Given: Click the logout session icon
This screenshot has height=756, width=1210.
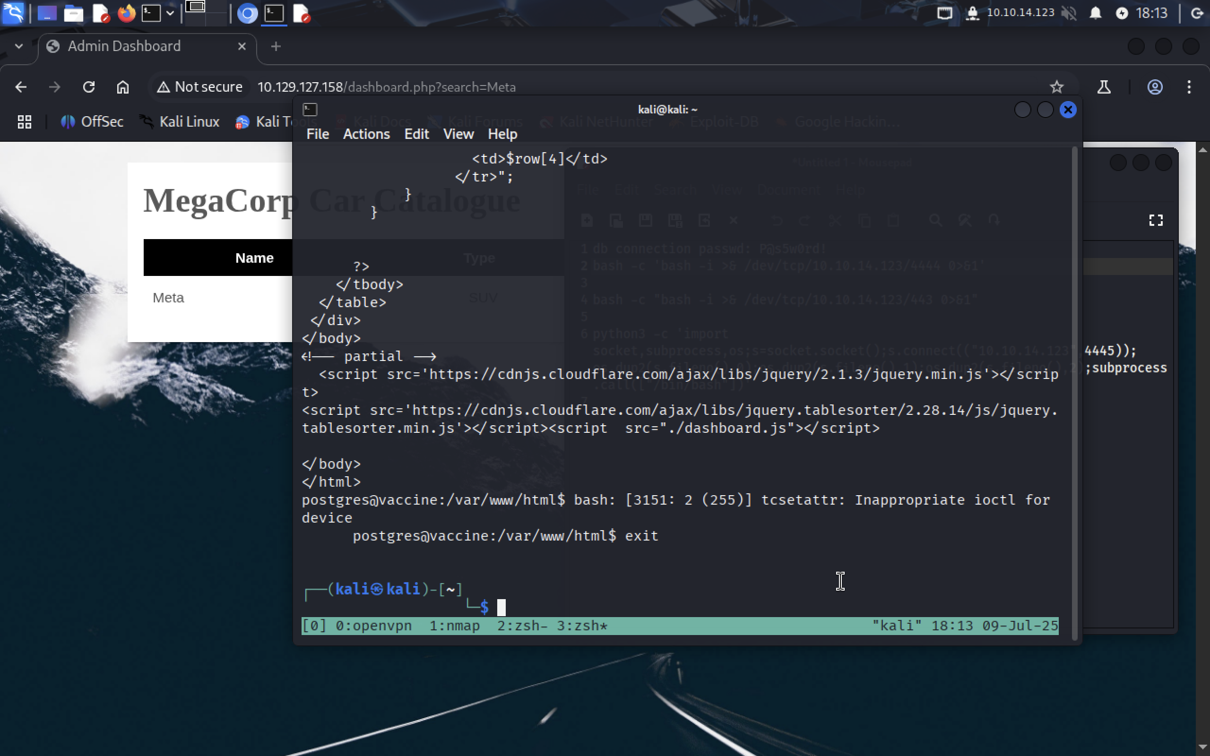Looking at the screenshot, I should coord(1197,13).
